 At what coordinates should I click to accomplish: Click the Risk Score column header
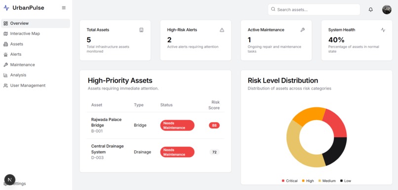[x=214, y=105]
